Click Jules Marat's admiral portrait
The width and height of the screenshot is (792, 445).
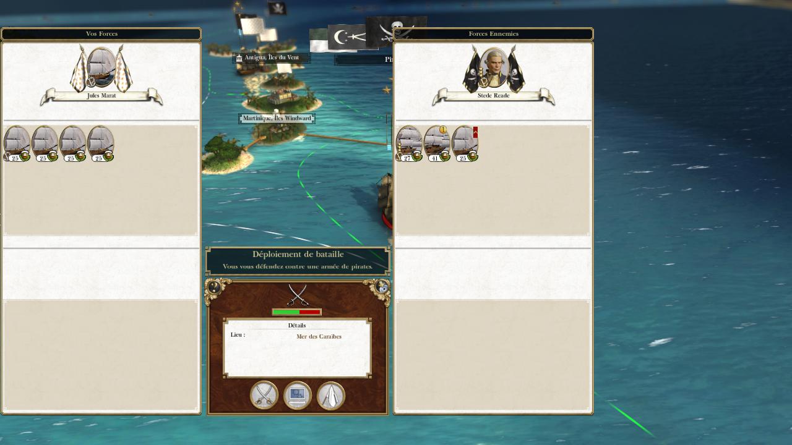pyautogui.click(x=101, y=67)
